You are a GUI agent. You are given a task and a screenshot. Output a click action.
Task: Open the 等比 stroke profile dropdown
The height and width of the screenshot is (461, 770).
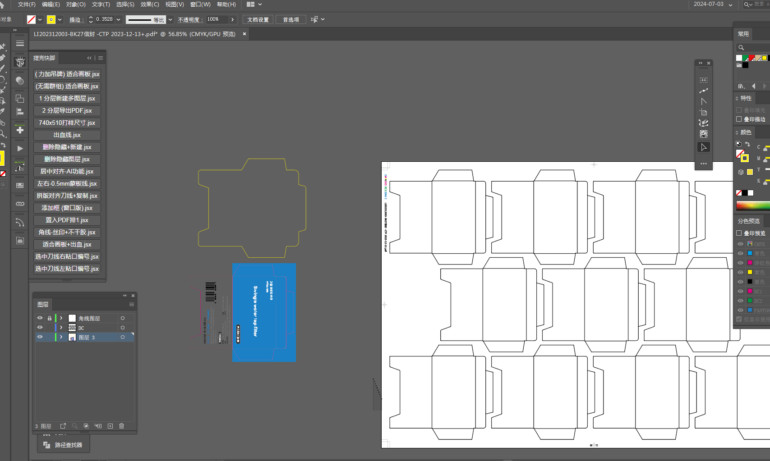coord(171,19)
